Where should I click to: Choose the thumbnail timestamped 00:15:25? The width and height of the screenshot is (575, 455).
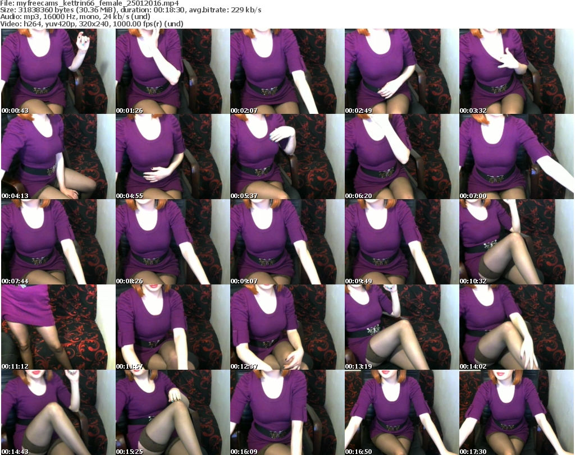click(173, 412)
